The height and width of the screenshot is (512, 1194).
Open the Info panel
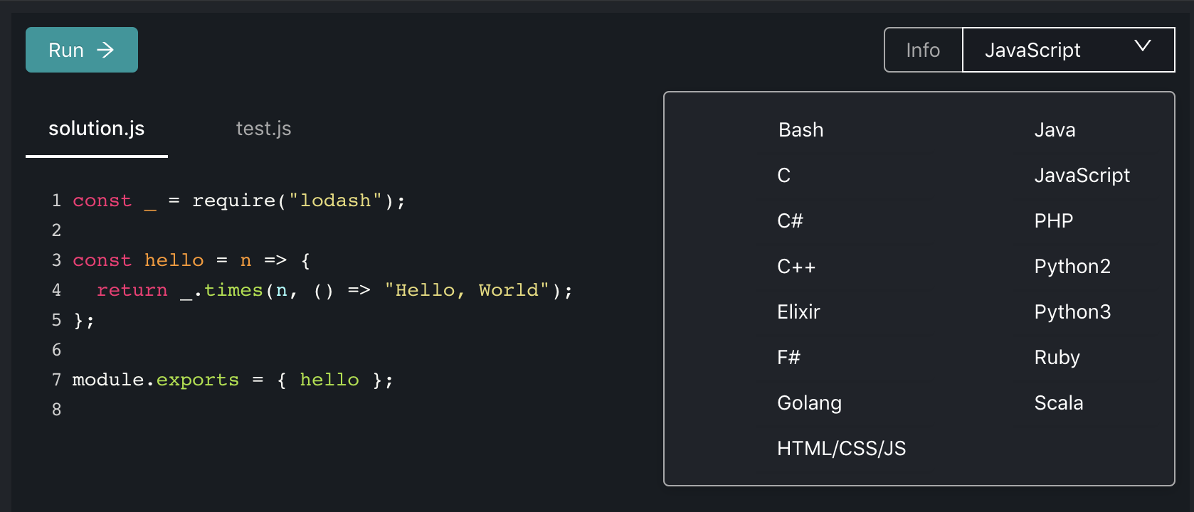point(923,50)
